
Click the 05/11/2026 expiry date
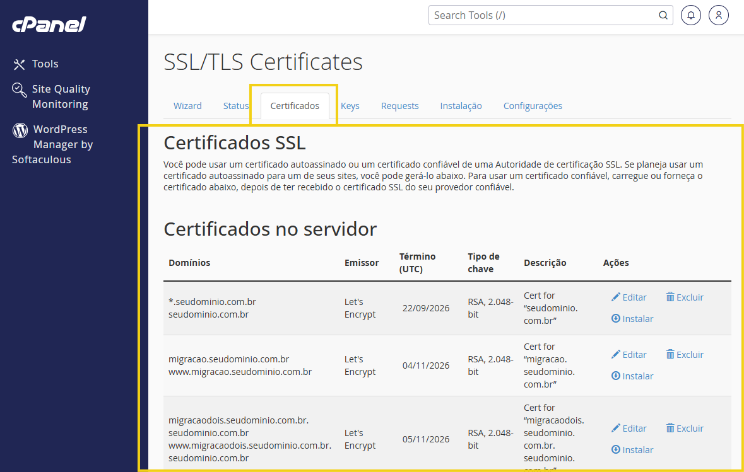425,439
